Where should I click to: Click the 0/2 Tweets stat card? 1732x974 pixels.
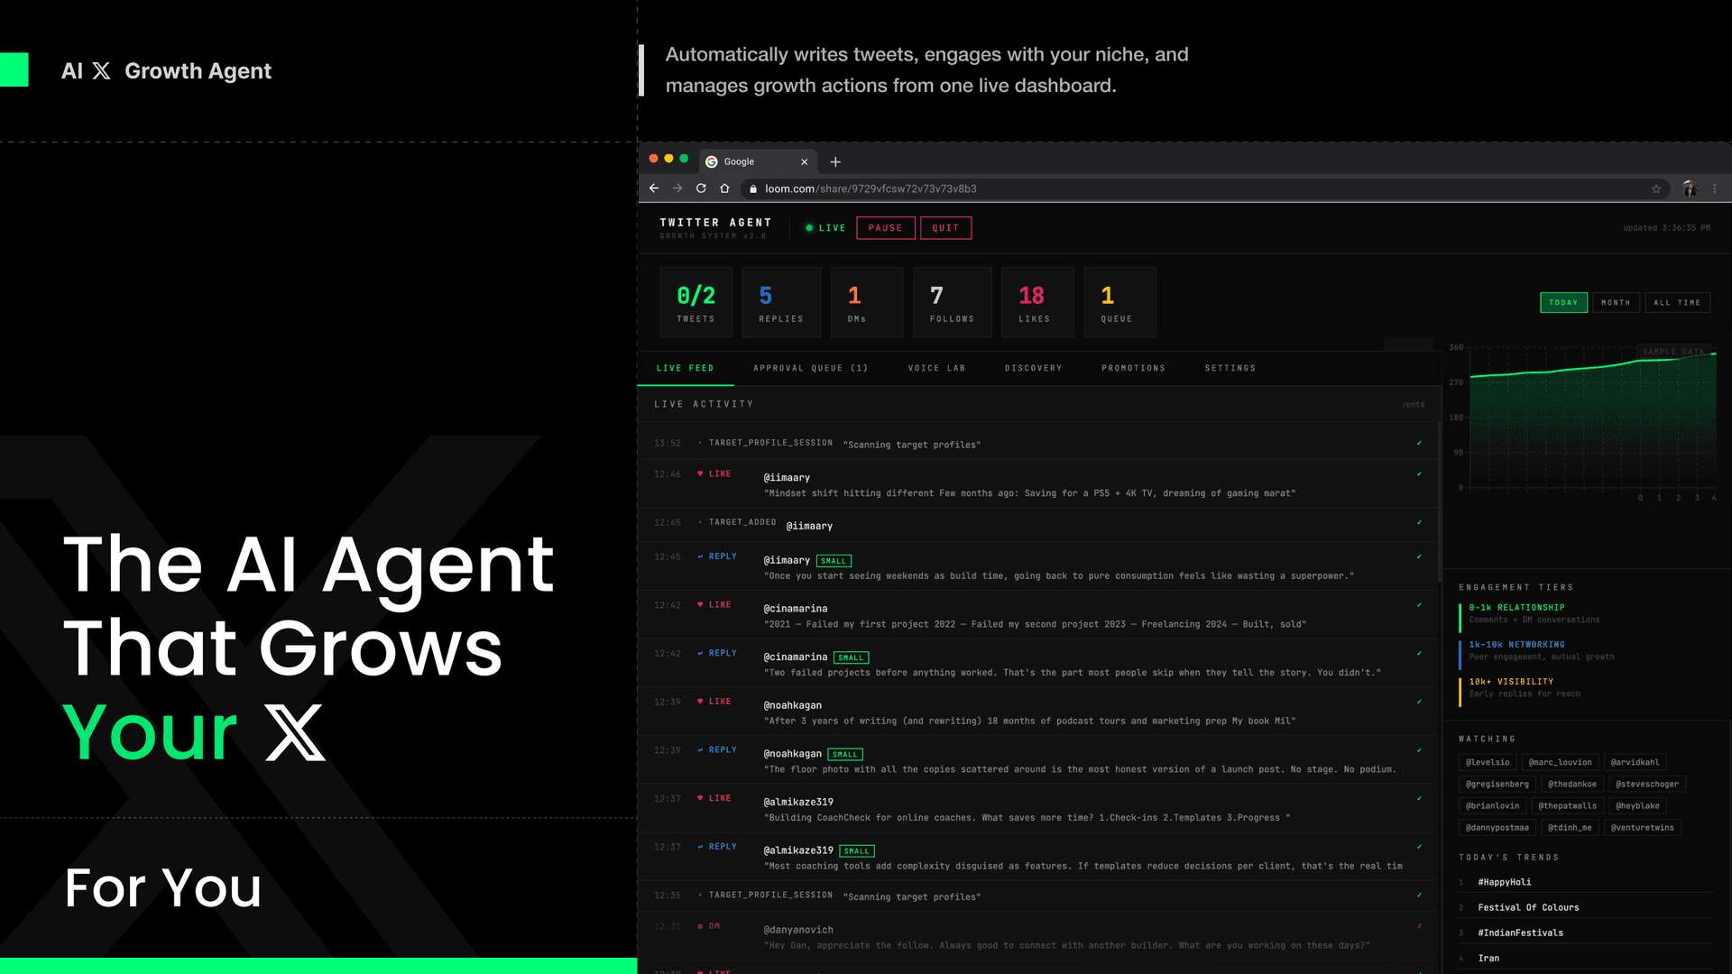696,302
